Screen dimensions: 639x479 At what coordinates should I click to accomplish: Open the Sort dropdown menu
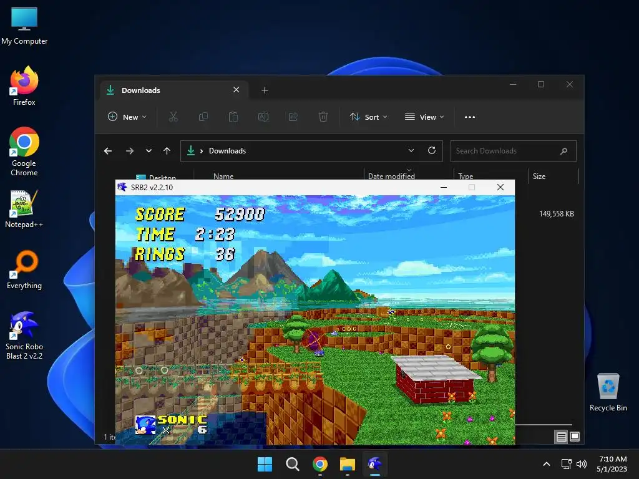(368, 117)
